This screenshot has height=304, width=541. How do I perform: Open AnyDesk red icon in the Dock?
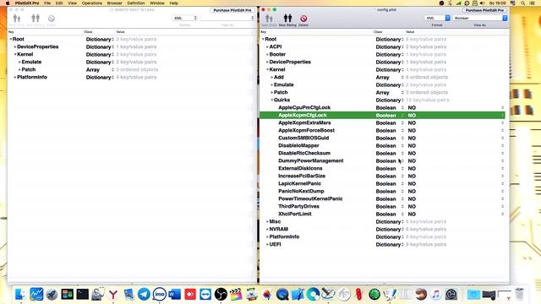click(x=190, y=294)
